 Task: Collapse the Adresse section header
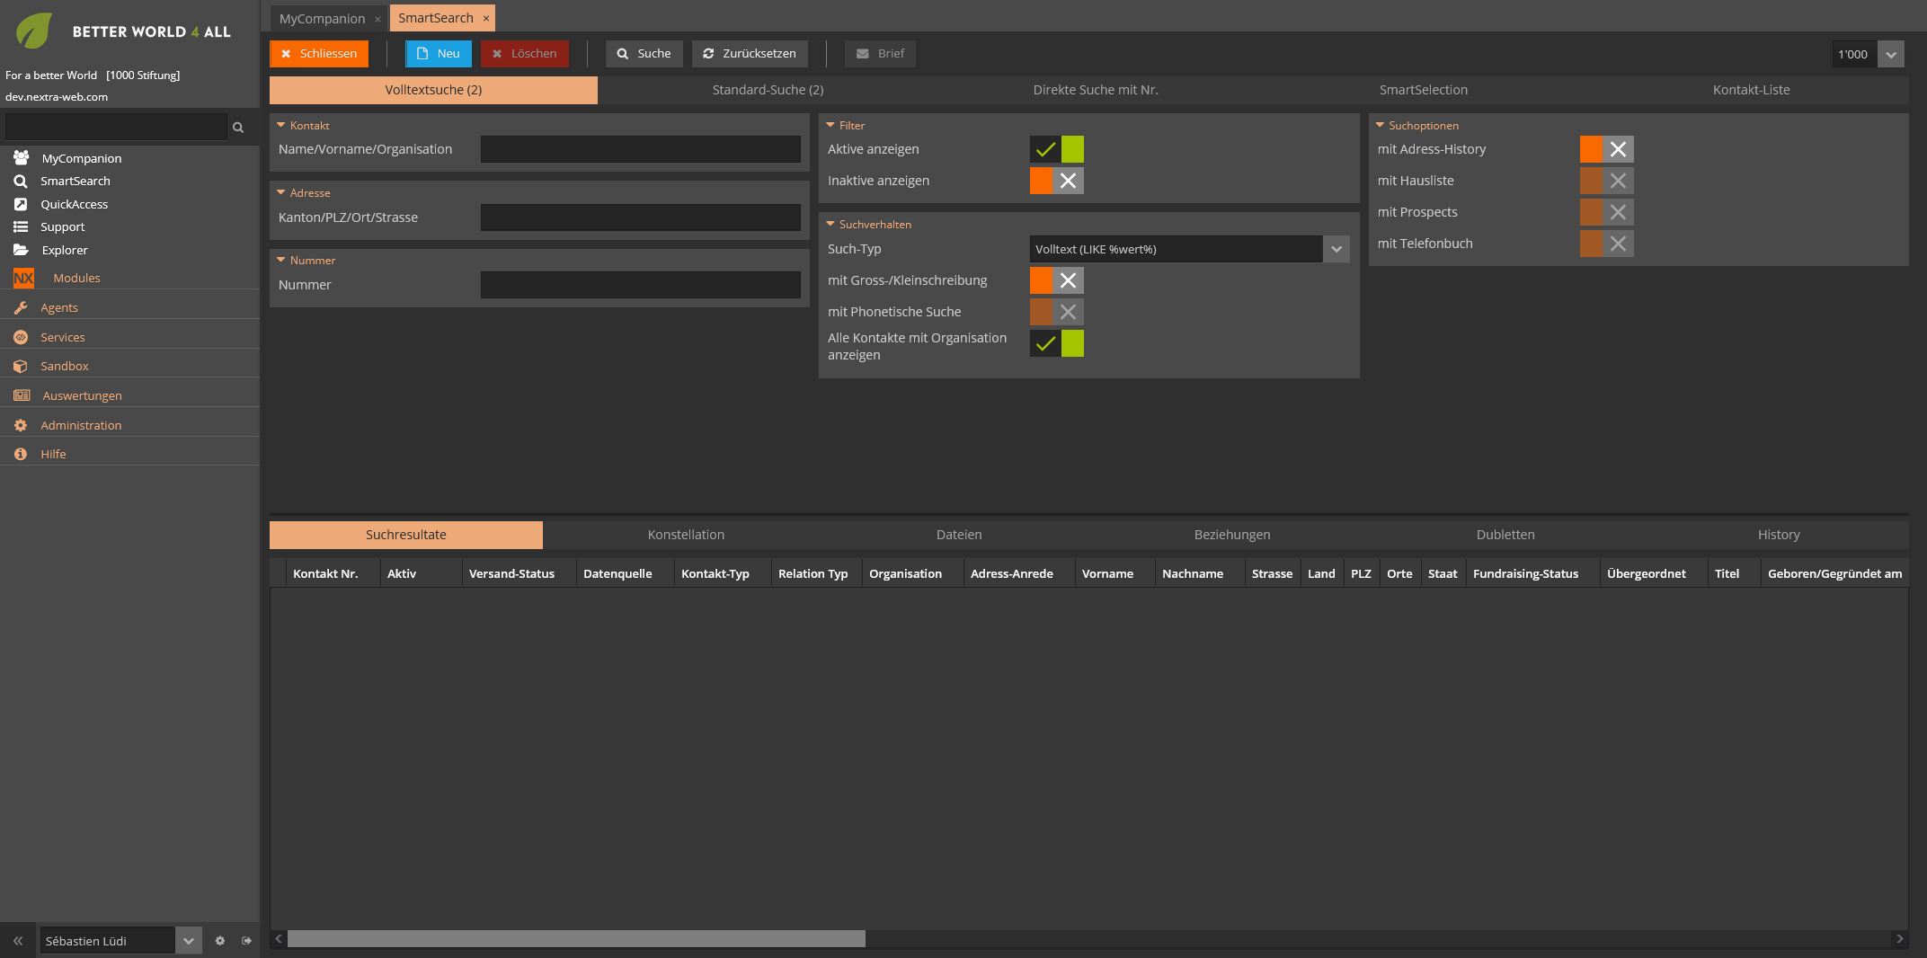click(280, 192)
